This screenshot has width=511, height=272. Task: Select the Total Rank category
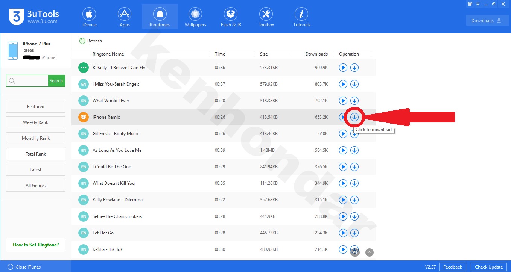[x=36, y=154]
